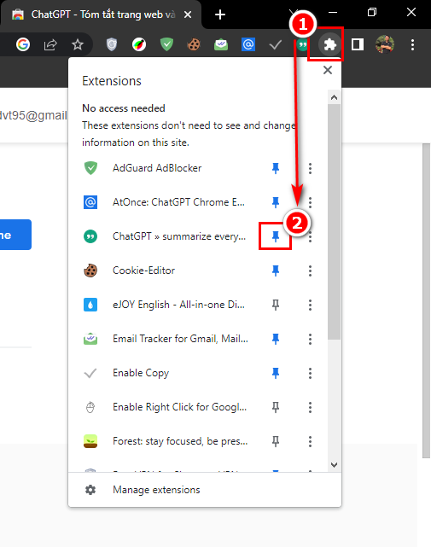Open Cookie-Editor cookie icon in the toolbar
The width and height of the screenshot is (431, 547).
click(x=194, y=44)
